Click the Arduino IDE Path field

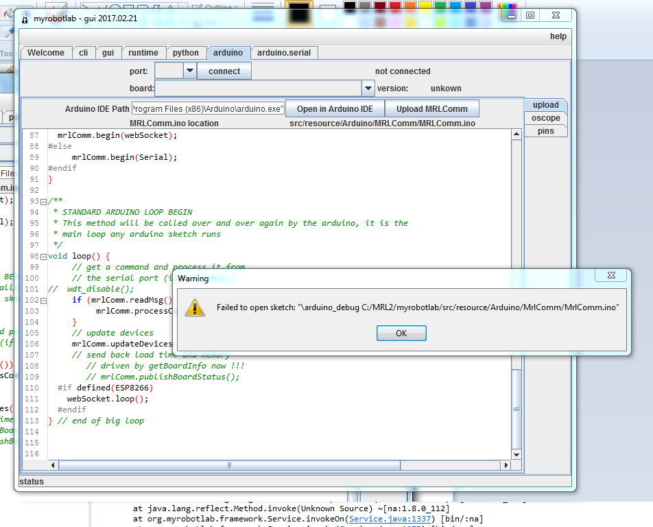(x=208, y=108)
